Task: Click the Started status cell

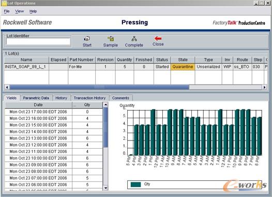Action: [x=162, y=67]
